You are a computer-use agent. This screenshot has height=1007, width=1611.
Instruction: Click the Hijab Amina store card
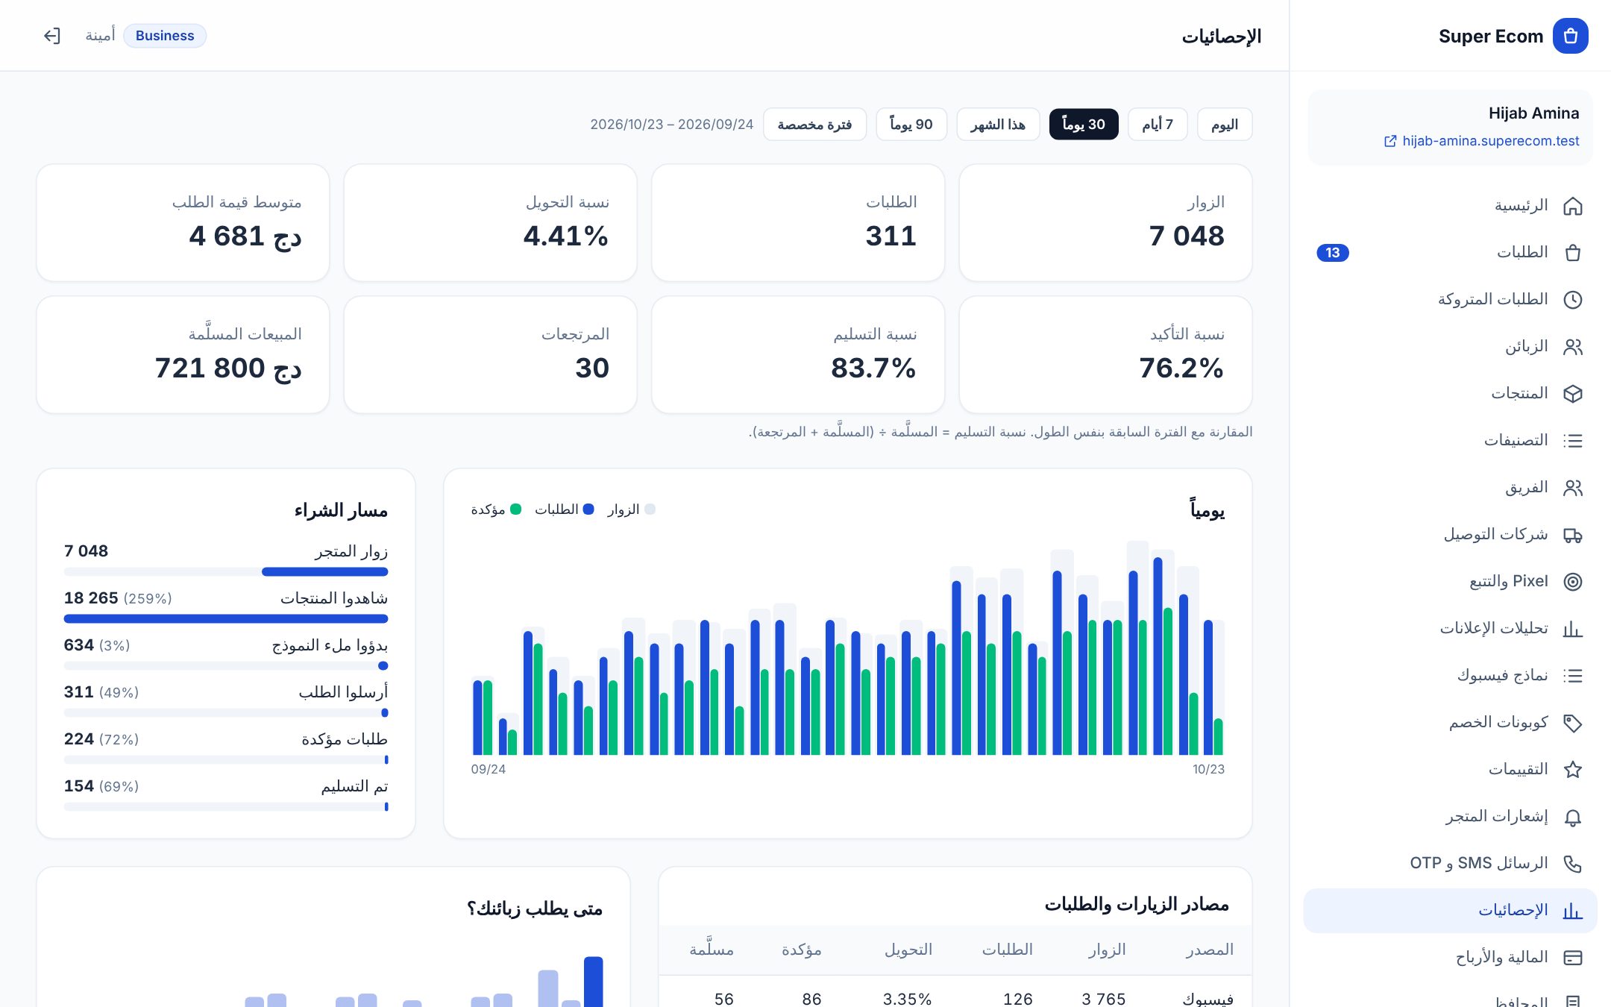(x=1450, y=128)
